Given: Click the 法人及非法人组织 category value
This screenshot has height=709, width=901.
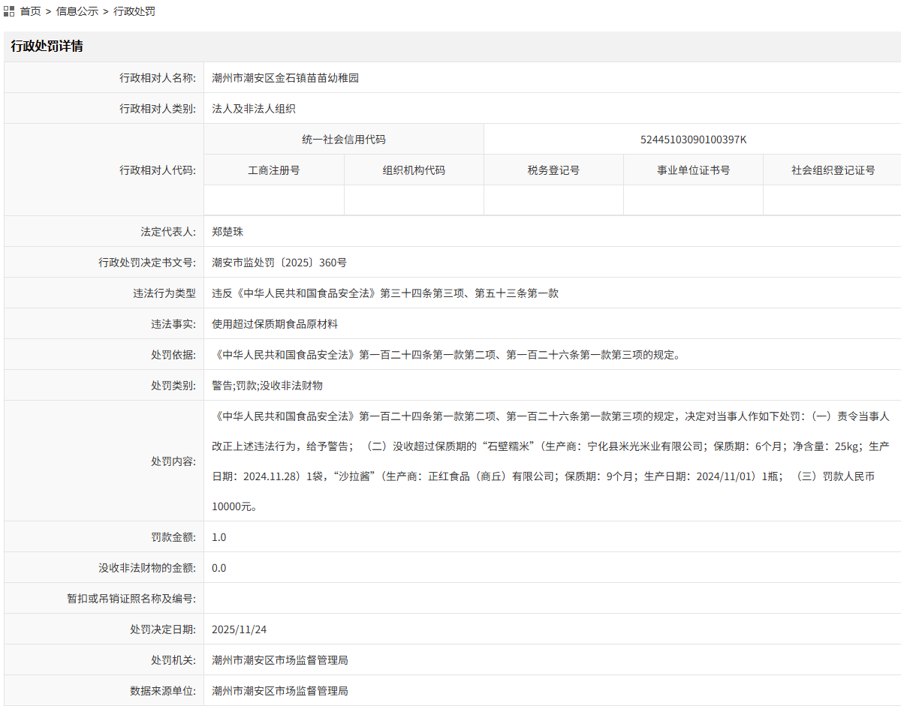Looking at the screenshot, I should tap(254, 109).
